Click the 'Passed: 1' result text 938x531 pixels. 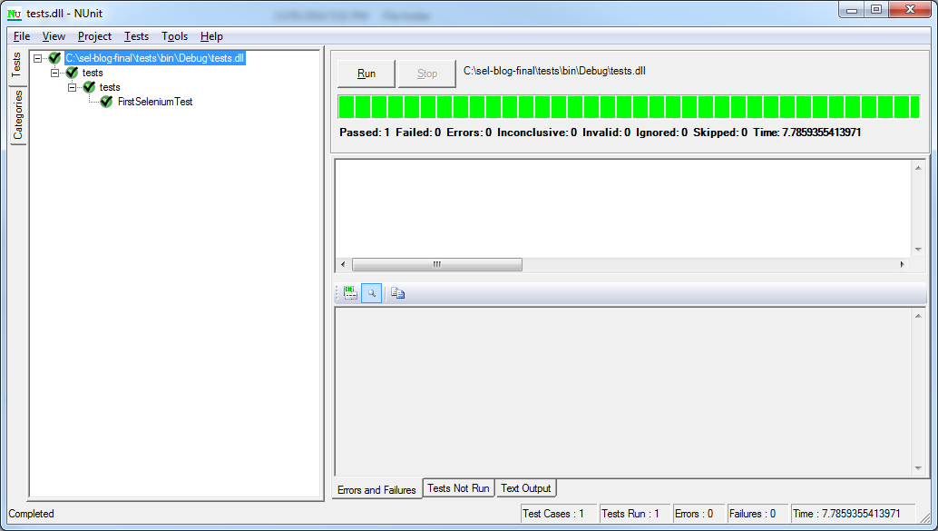[365, 133]
